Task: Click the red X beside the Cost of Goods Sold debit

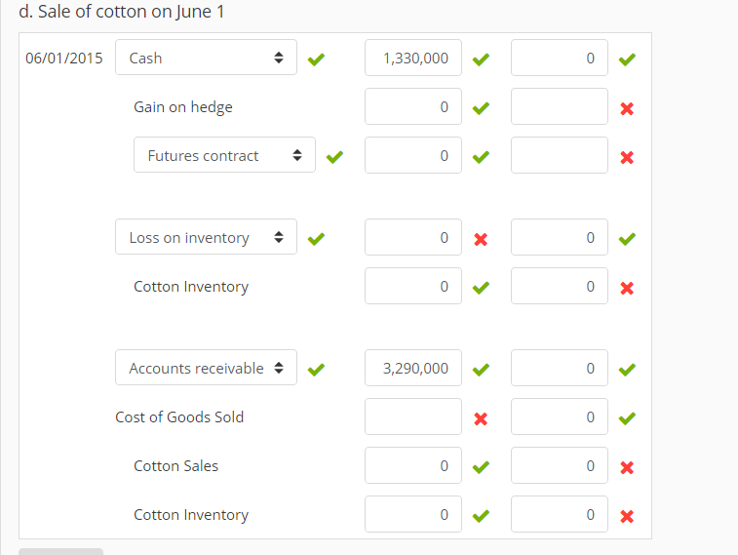Action: click(x=481, y=418)
